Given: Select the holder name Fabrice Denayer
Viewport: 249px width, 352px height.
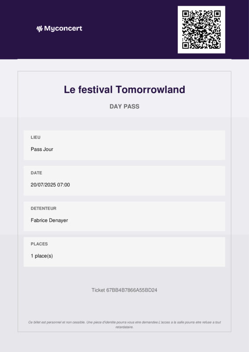Looking at the screenshot, I should pos(49,220).
